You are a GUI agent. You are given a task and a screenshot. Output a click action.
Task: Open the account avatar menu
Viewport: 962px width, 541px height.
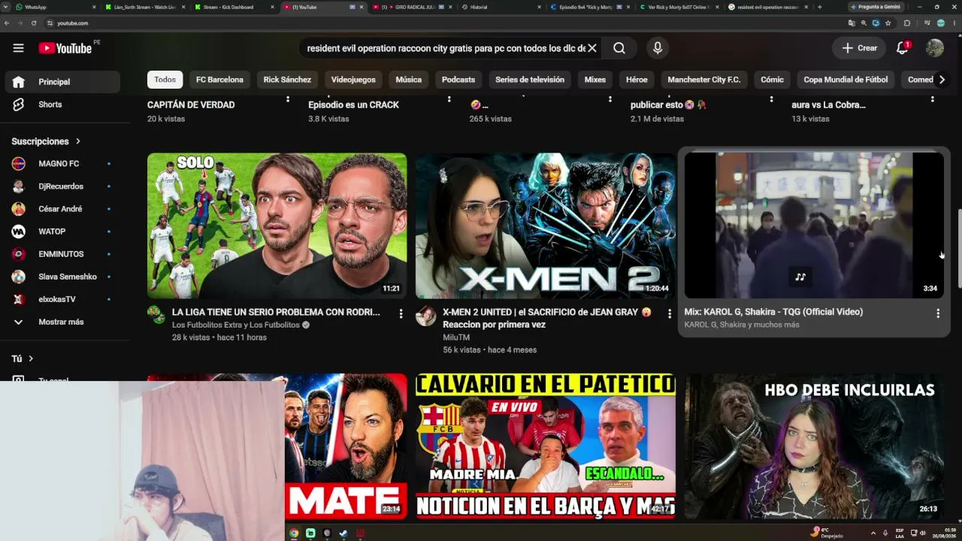tap(935, 48)
